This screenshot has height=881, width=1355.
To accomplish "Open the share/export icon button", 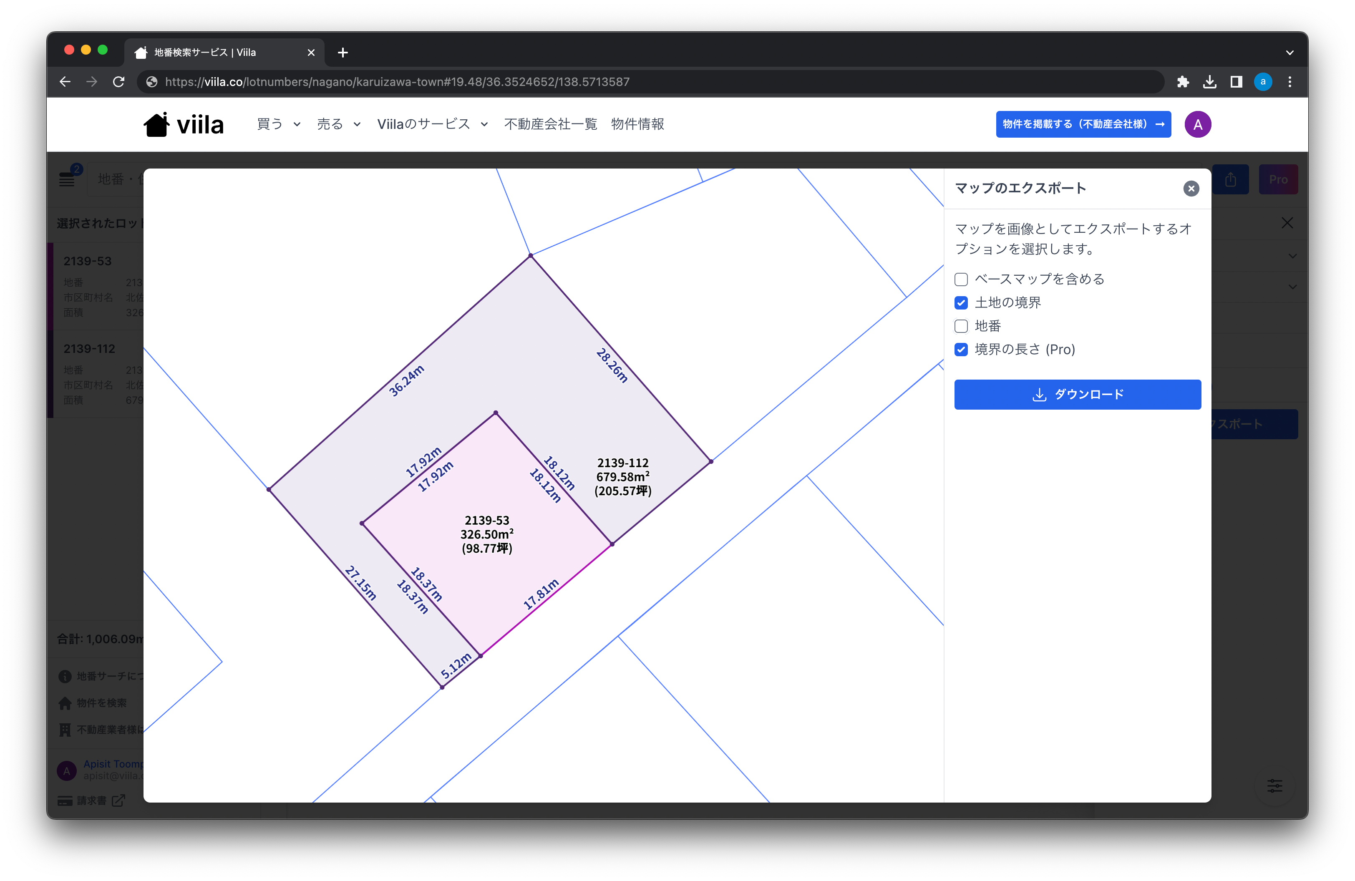I will click(1230, 179).
